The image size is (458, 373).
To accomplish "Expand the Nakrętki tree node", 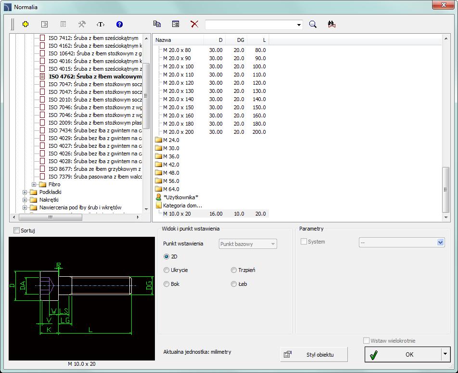I will 25,200.
